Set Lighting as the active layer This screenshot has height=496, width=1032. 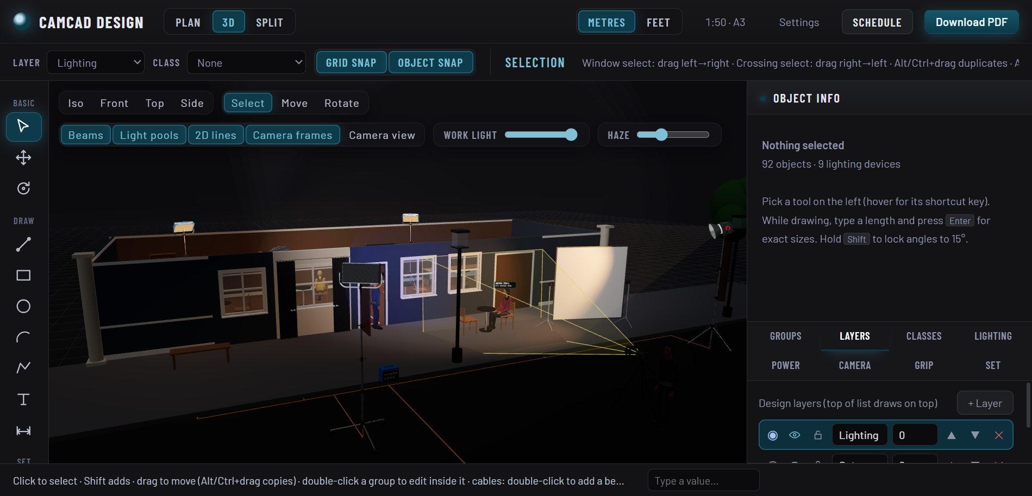point(773,435)
